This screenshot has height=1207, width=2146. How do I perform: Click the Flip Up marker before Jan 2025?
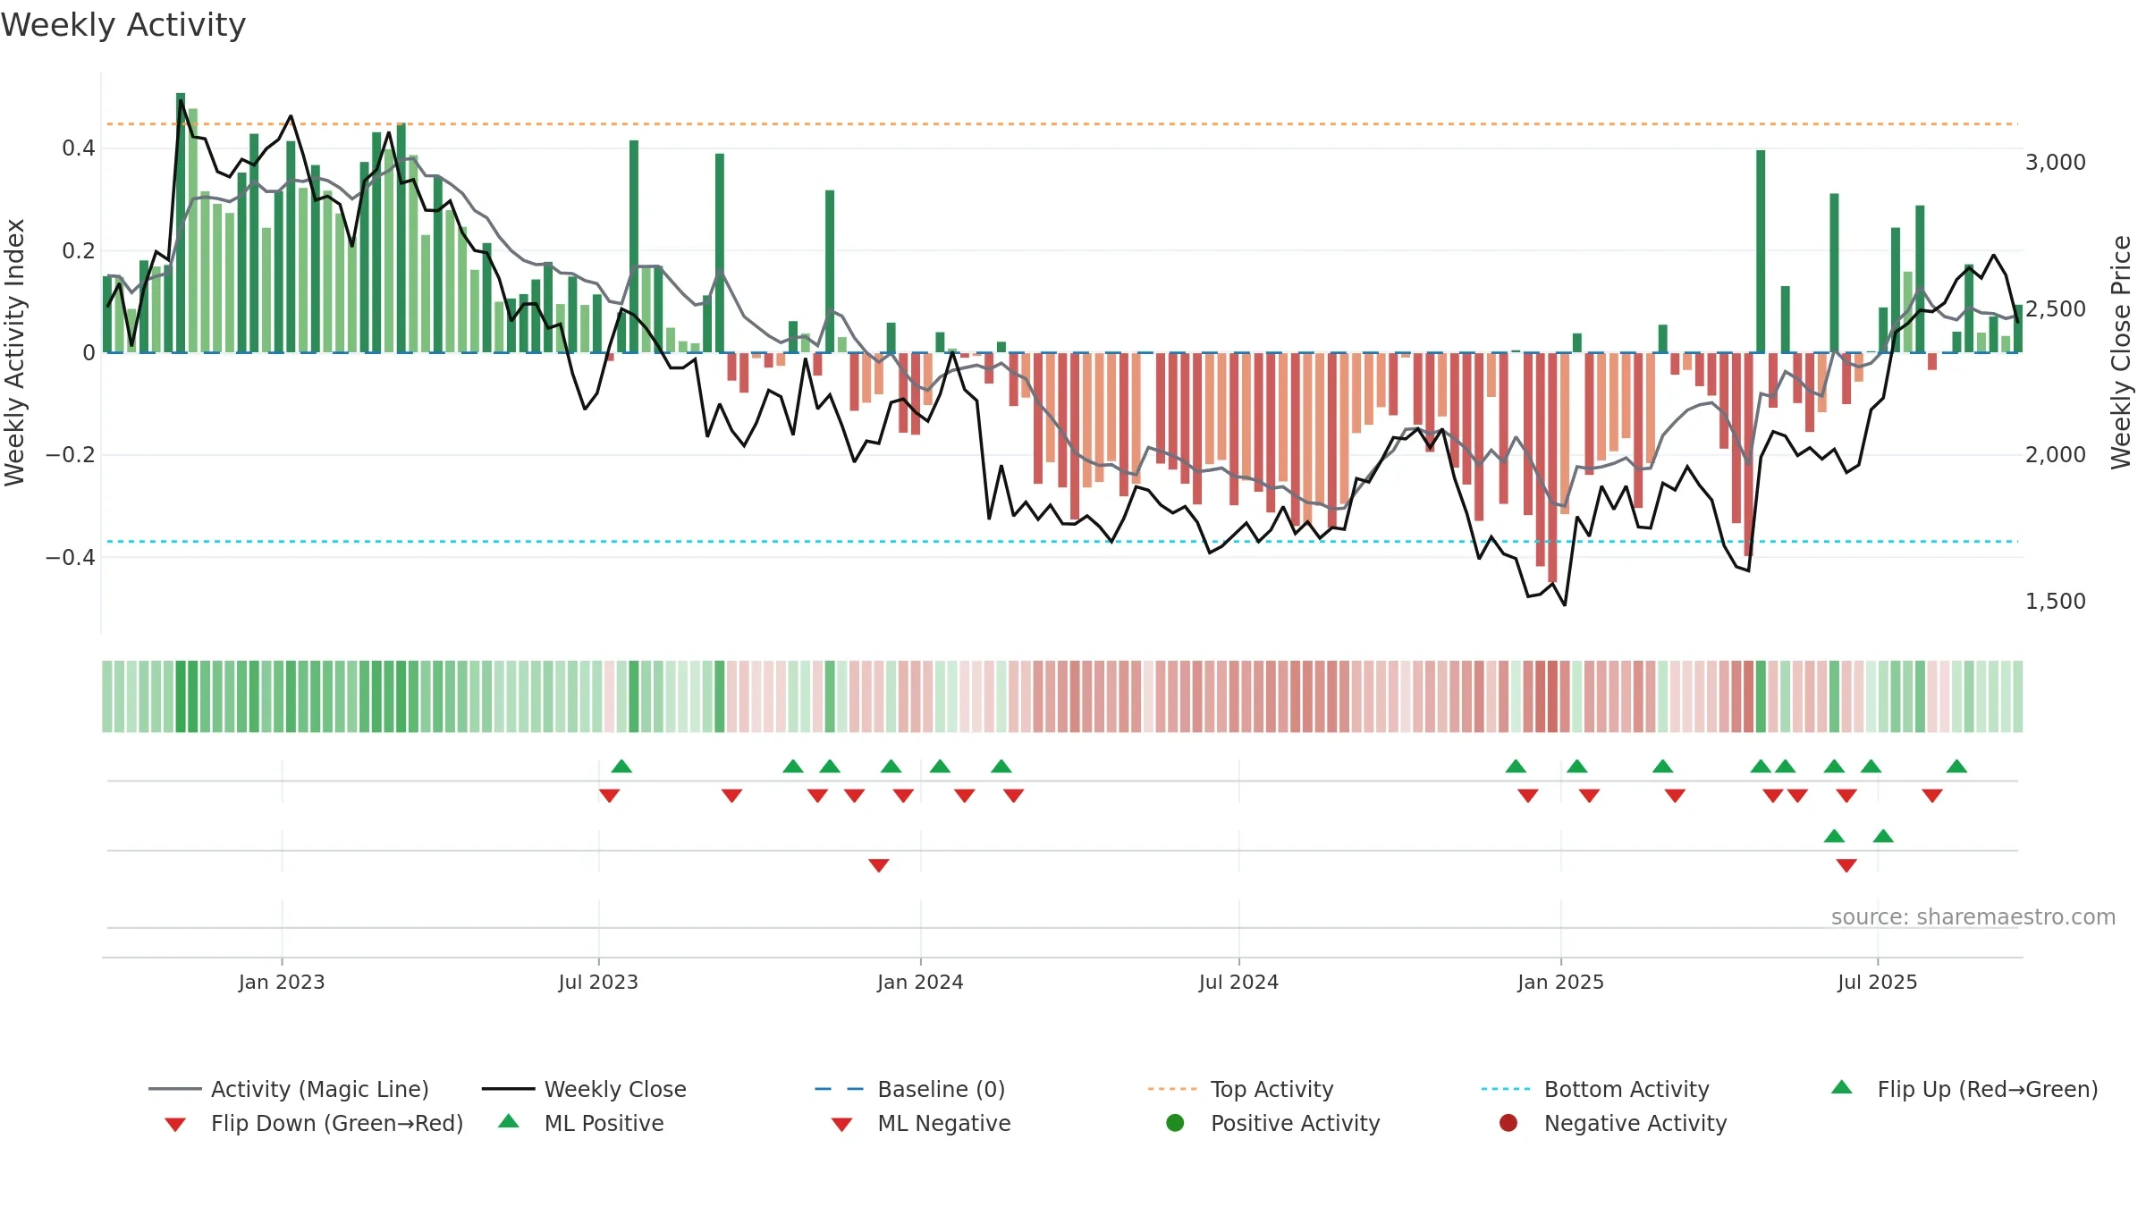pos(1516,766)
